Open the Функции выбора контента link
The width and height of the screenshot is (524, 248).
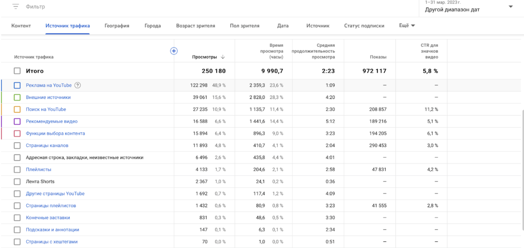(56, 133)
